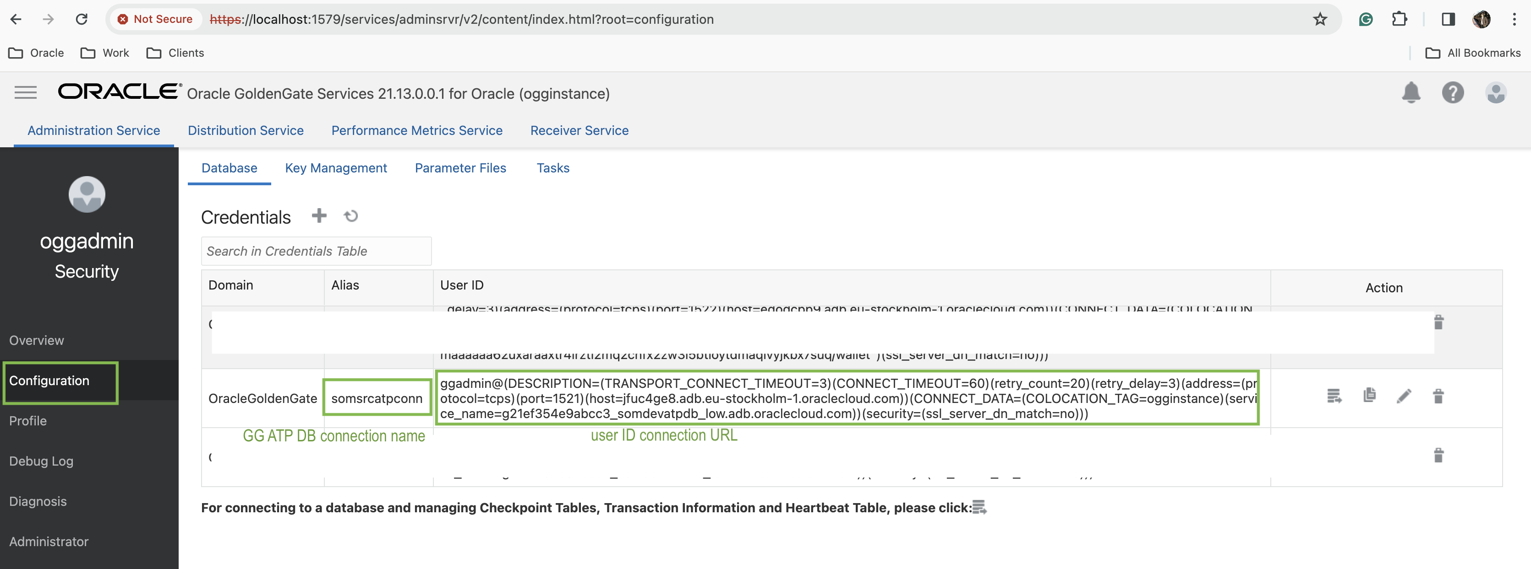
Task: Click the refresh credentials icon
Action: 350,216
